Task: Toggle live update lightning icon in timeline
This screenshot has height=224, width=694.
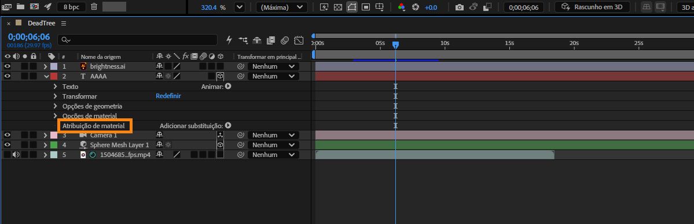Action: [x=229, y=40]
